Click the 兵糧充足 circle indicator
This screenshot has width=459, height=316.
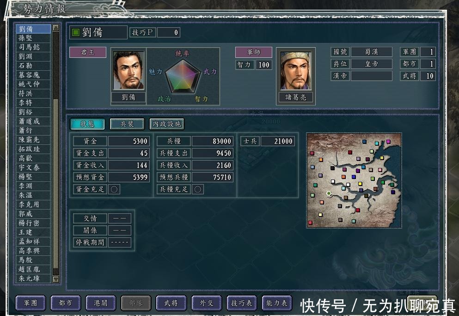pyautogui.click(x=197, y=189)
